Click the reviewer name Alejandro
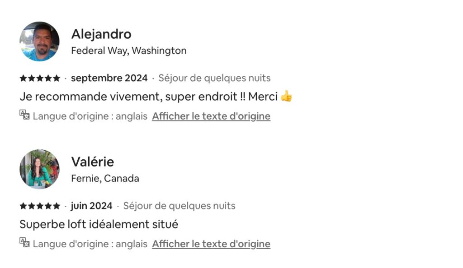This screenshot has width=463, height=268. pos(101,34)
